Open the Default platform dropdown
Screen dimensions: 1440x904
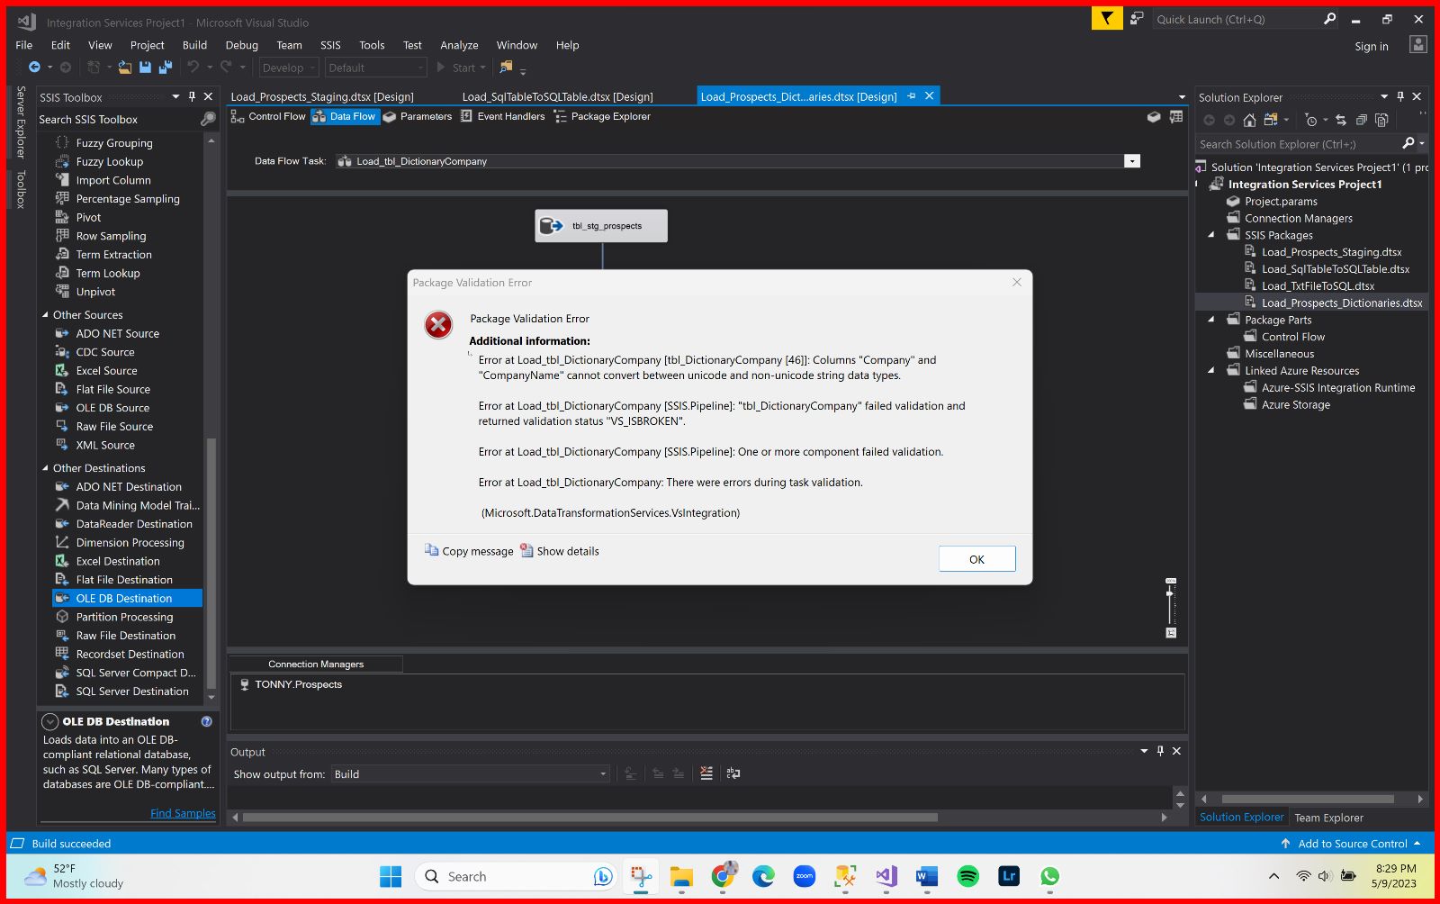375,68
